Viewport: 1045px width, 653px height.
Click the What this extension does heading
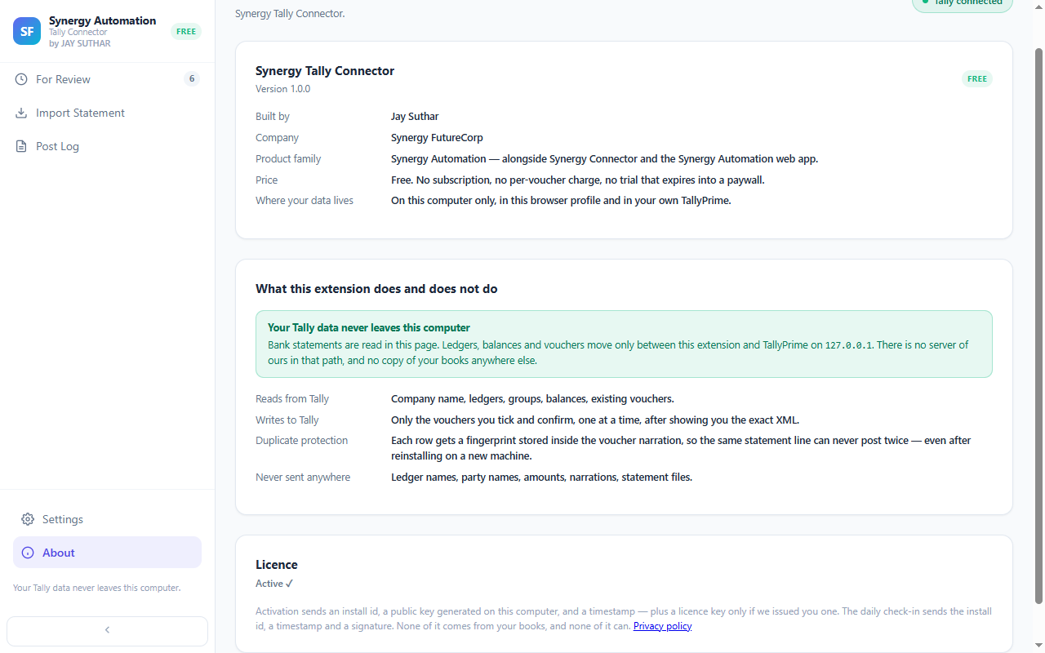[376, 289]
